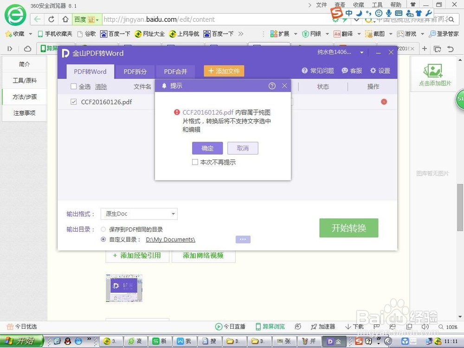Expand the 游戏 dropdown arrow
The image size is (464, 348).
422,34
